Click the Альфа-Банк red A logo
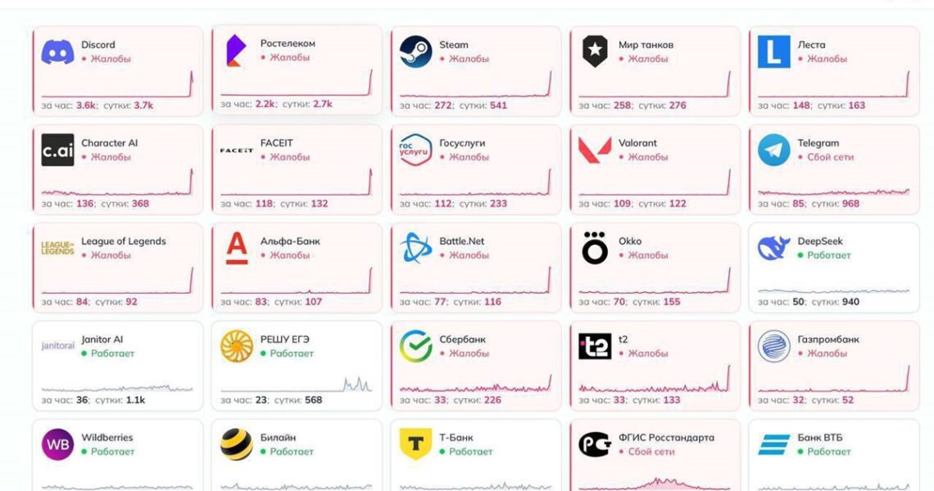The height and width of the screenshot is (491, 934). click(x=236, y=249)
